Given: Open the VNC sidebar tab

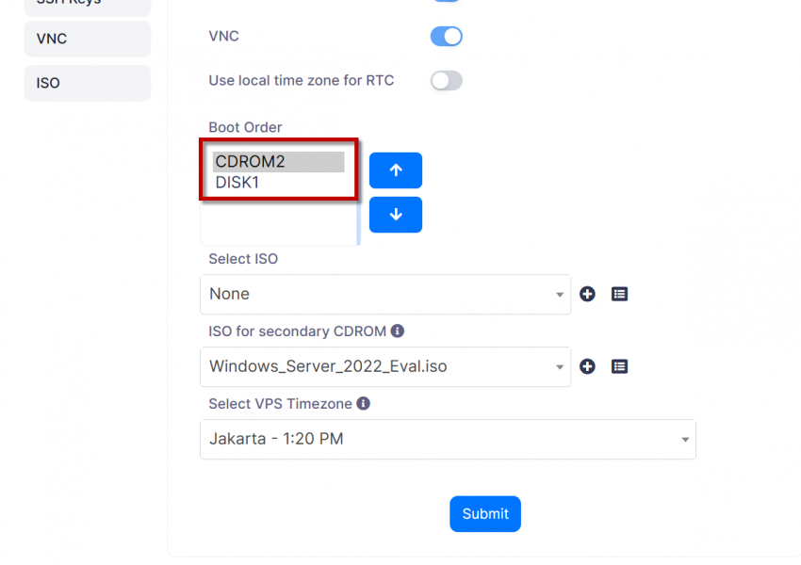Looking at the screenshot, I should point(87,39).
